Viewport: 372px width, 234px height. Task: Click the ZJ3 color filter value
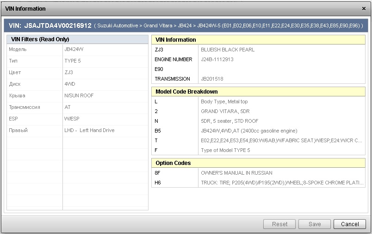[69, 72]
